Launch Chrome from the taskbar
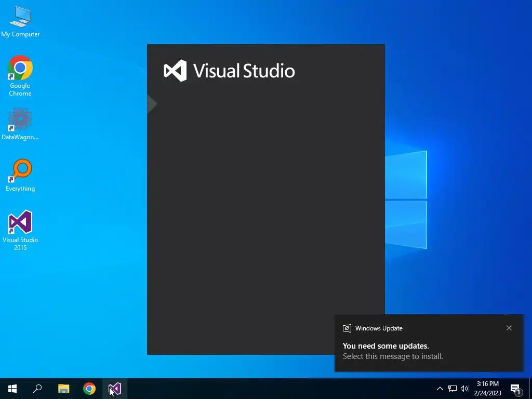Image resolution: width=532 pixels, height=399 pixels. (x=89, y=389)
